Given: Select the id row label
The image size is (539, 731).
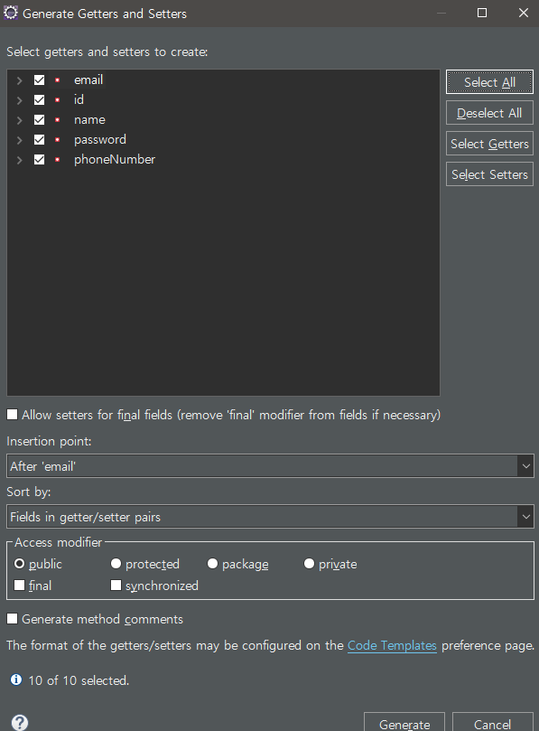Looking at the screenshot, I should pos(79,99).
